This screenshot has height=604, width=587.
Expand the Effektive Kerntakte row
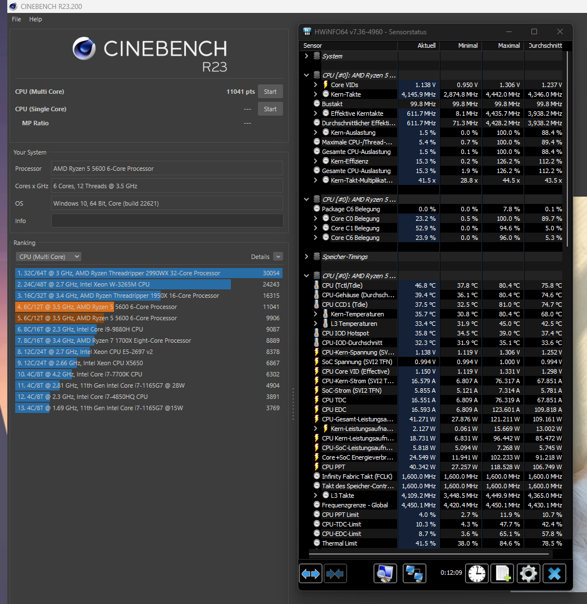(316, 113)
